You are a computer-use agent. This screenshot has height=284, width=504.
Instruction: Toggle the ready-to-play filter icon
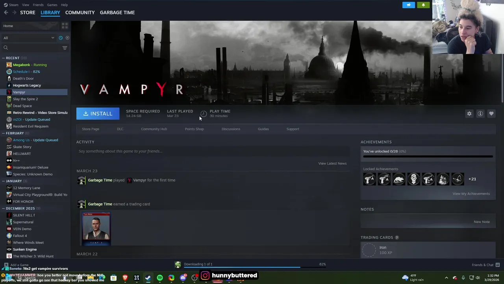tap(67, 38)
